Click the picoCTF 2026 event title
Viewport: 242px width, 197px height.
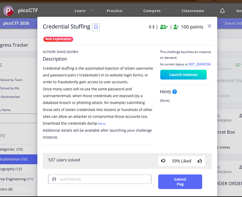click(16, 23)
